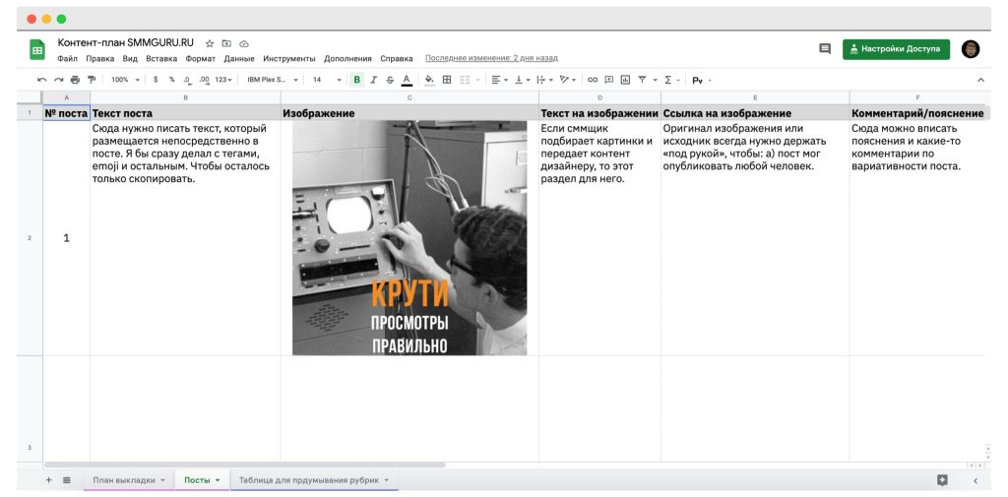
Task: Open the cell borders tool
Action: [x=446, y=80]
